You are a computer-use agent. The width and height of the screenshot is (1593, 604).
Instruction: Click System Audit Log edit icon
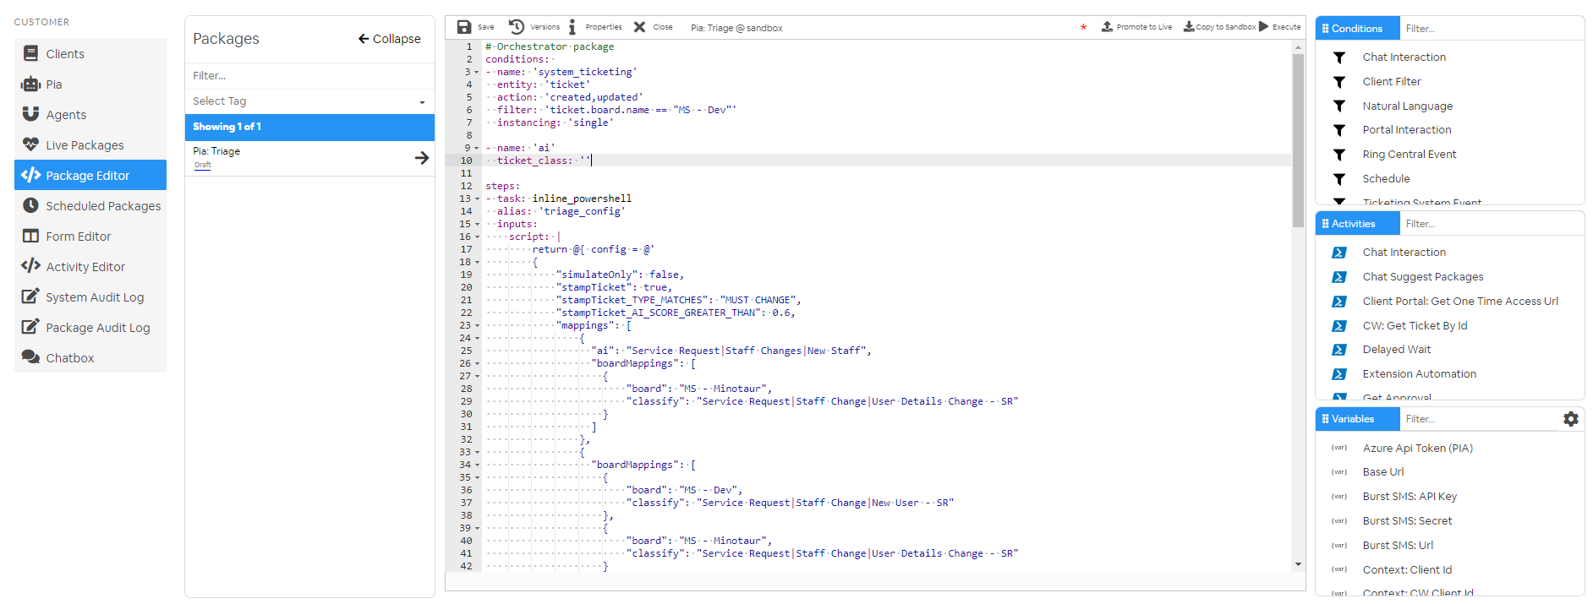pos(30,297)
